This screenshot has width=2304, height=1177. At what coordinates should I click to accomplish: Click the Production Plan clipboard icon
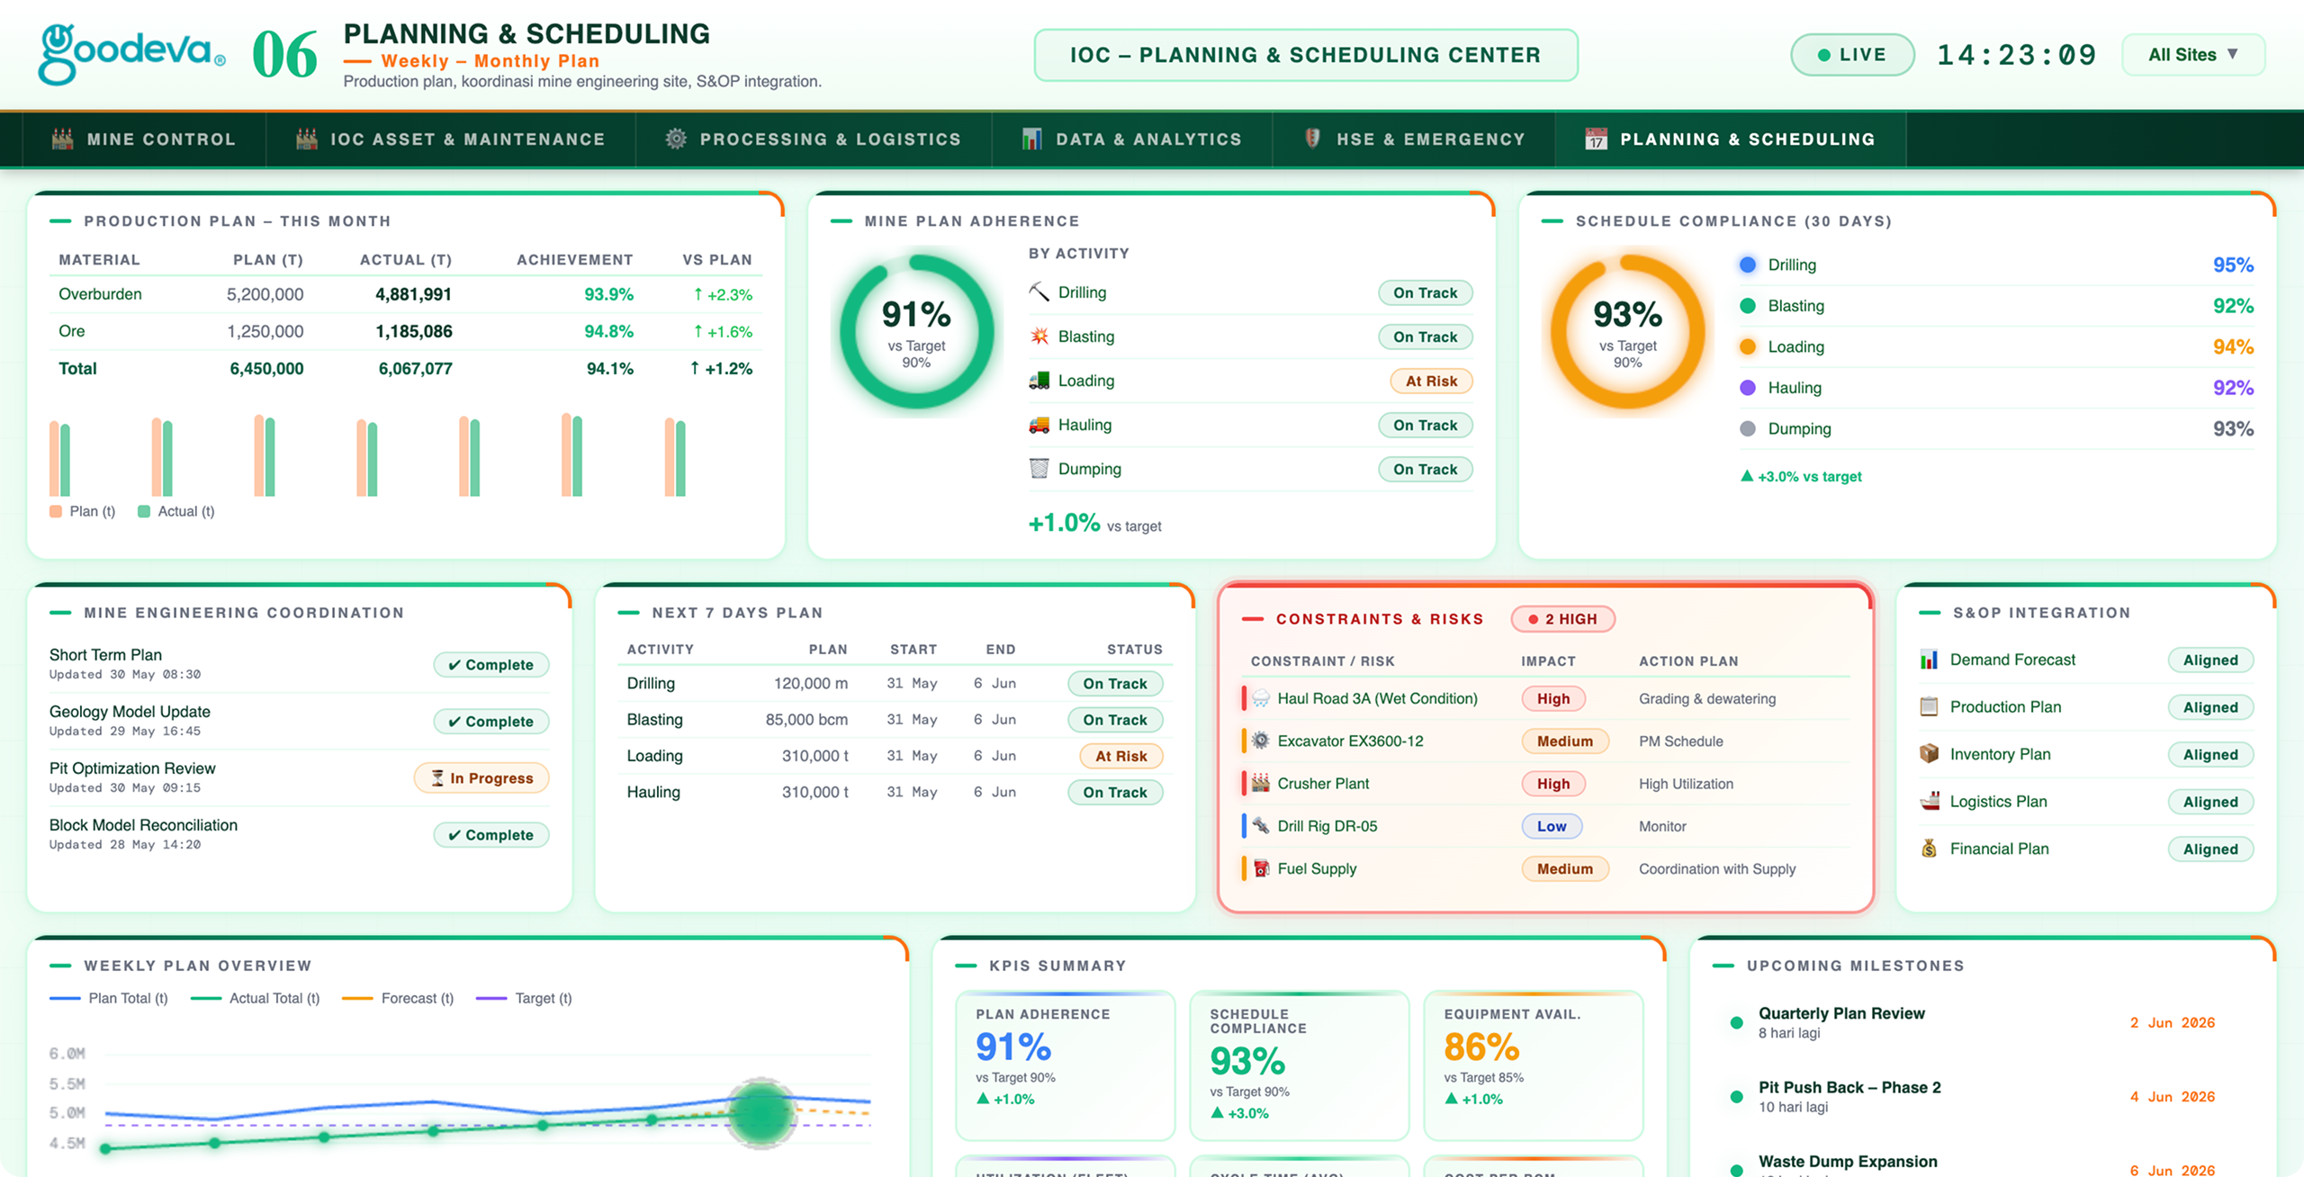[x=1929, y=706]
